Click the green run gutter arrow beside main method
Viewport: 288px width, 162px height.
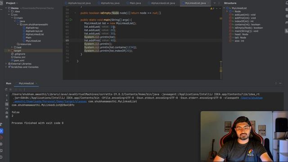(x=71, y=20)
